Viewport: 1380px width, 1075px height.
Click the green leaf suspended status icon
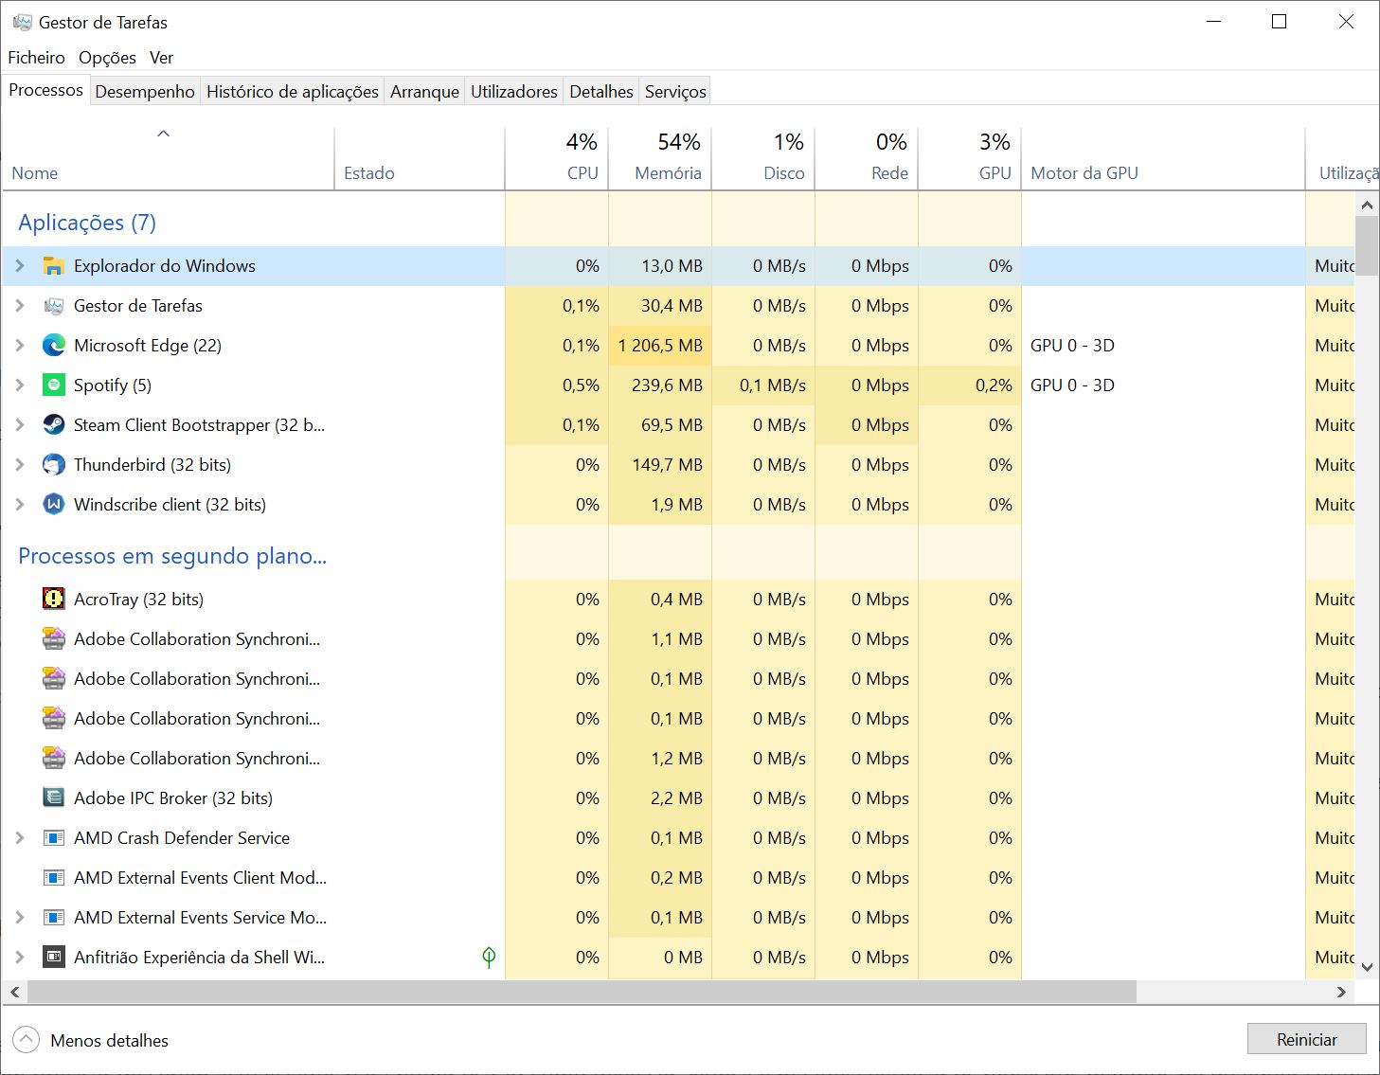pos(489,958)
